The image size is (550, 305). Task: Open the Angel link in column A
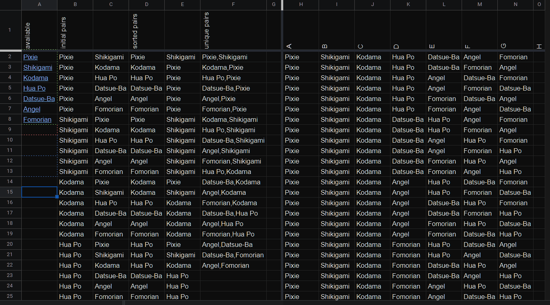coord(32,109)
